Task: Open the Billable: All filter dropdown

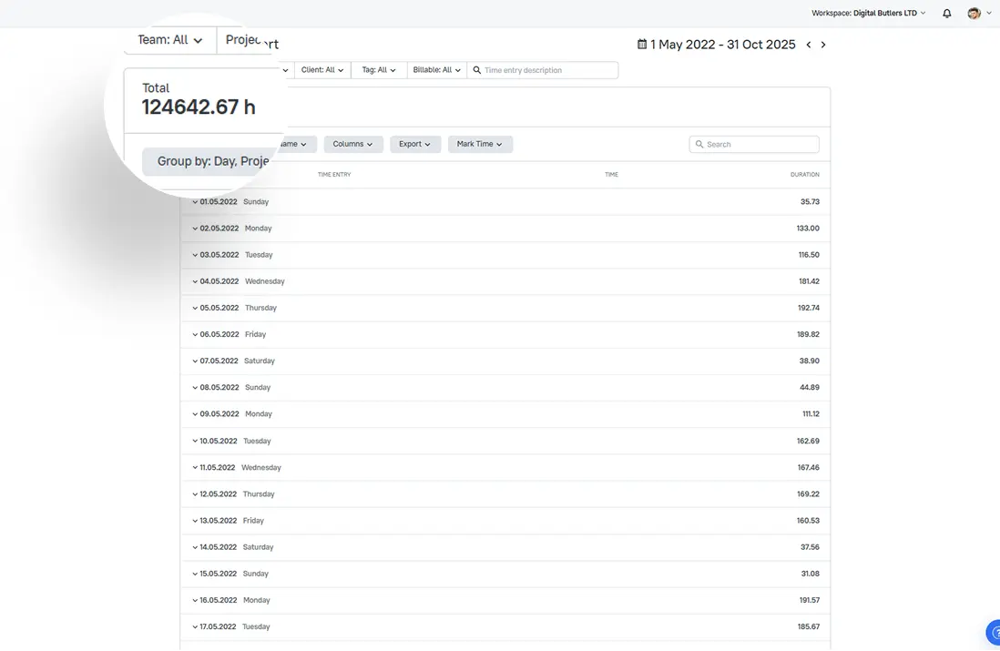Action: 435,69
